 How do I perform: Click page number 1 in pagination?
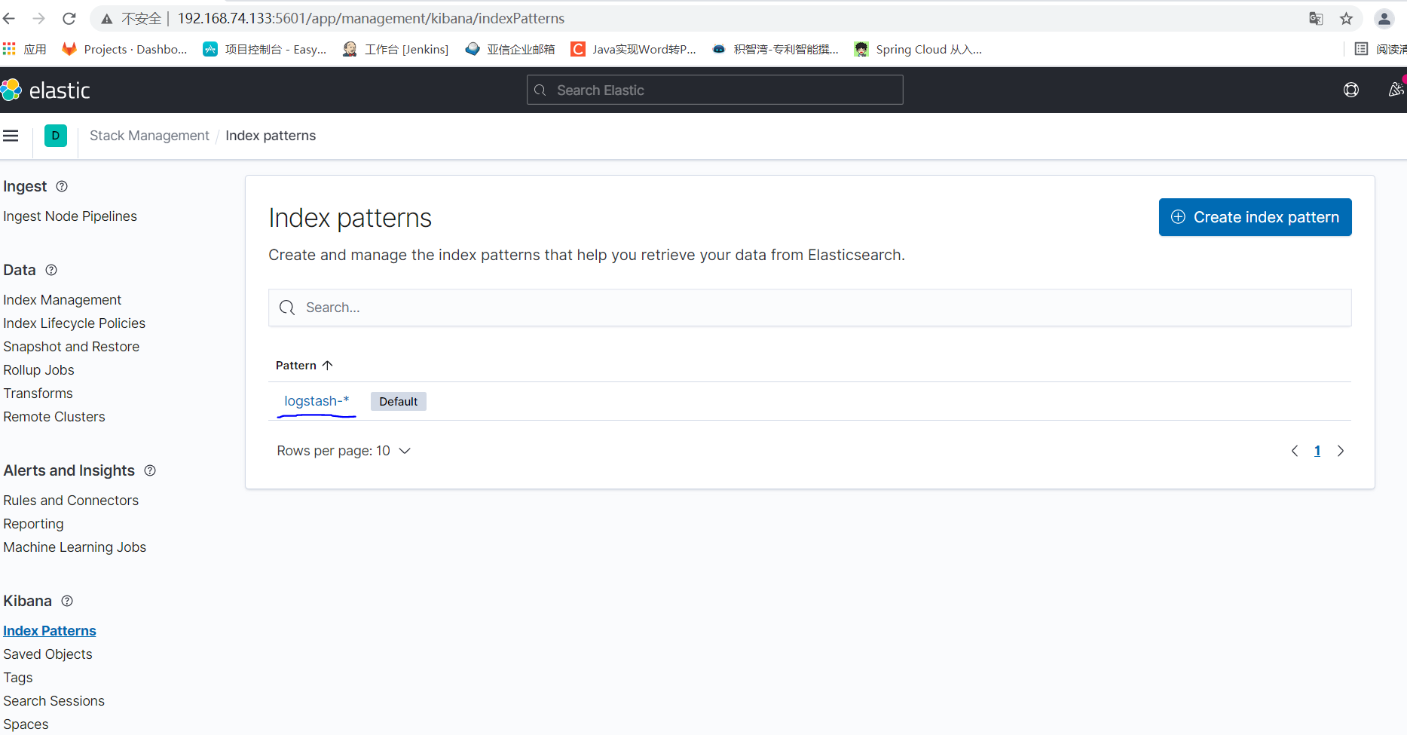click(1317, 451)
